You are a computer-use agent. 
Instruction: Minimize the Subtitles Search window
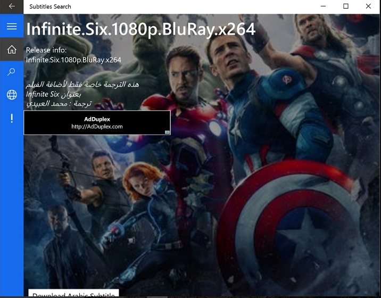click(x=322, y=6)
